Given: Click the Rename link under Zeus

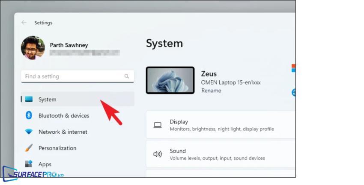Looking at the screenshot, I should (211, 91).
